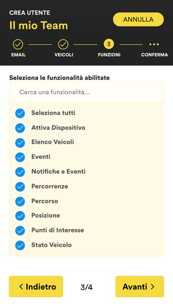This screenshot has width=173, height=308.
Task: Go back with the Indietro button
Action: point(36,286)
